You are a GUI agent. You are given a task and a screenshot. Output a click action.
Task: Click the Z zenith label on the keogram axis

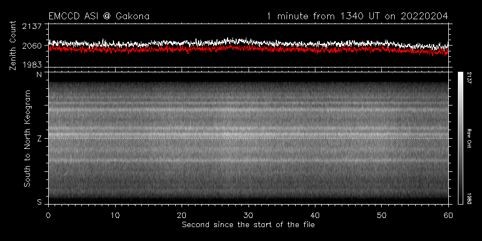coord(39,139)
